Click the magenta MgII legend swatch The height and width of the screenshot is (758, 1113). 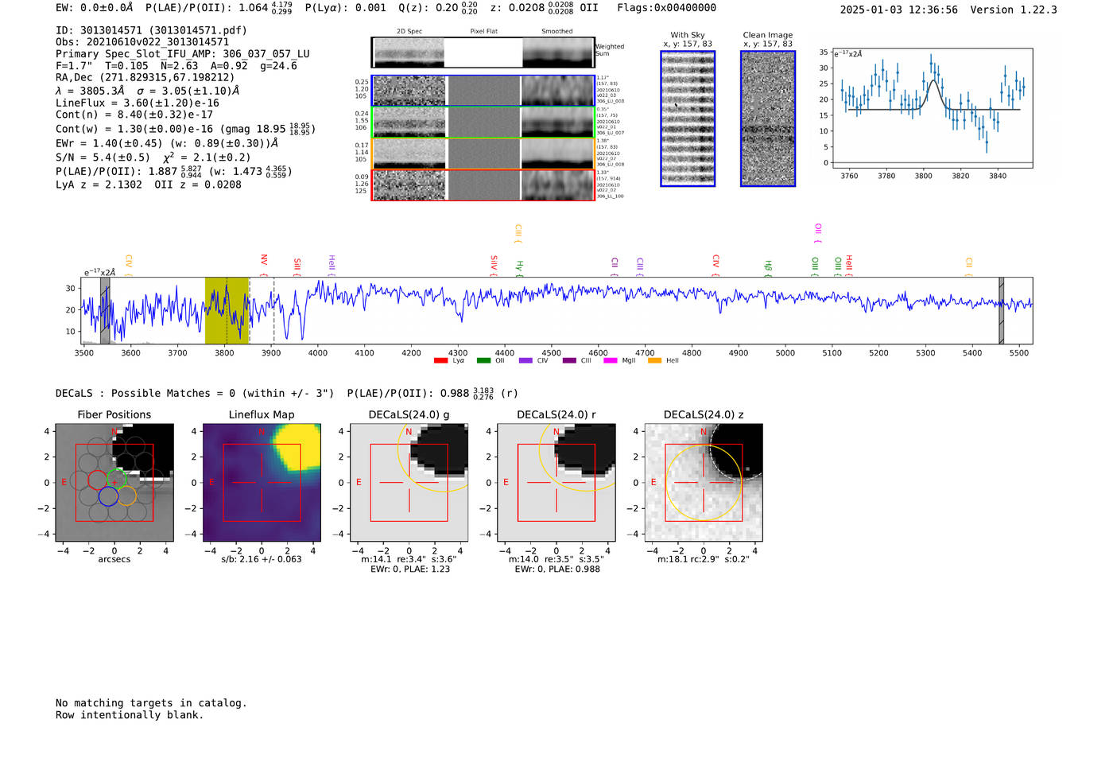[611, 361]
